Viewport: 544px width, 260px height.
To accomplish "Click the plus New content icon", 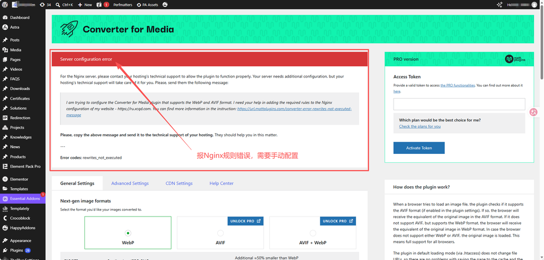I will coord(80,5).
